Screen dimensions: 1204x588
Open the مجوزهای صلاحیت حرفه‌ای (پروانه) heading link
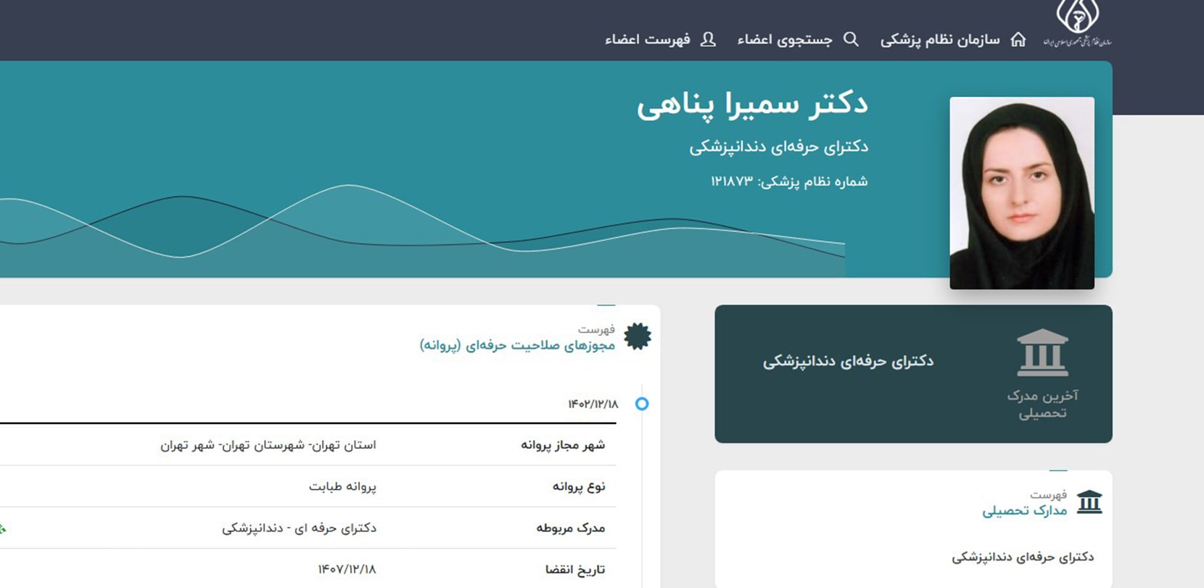pos(517,345)
